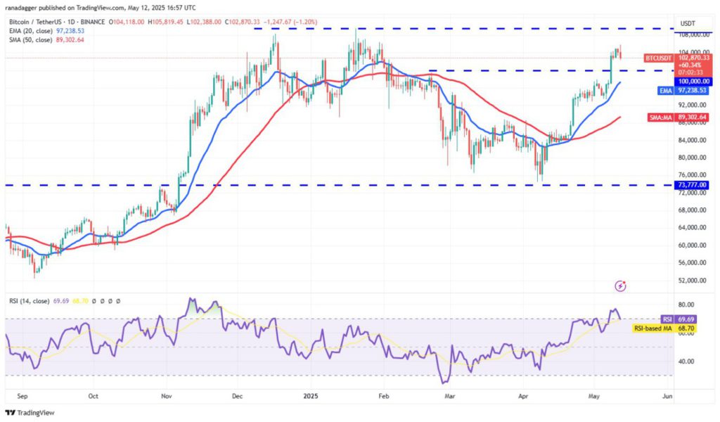Click the purple lightning bolt icon
This screenshot has height=422, width=720.
click(620, 286)
